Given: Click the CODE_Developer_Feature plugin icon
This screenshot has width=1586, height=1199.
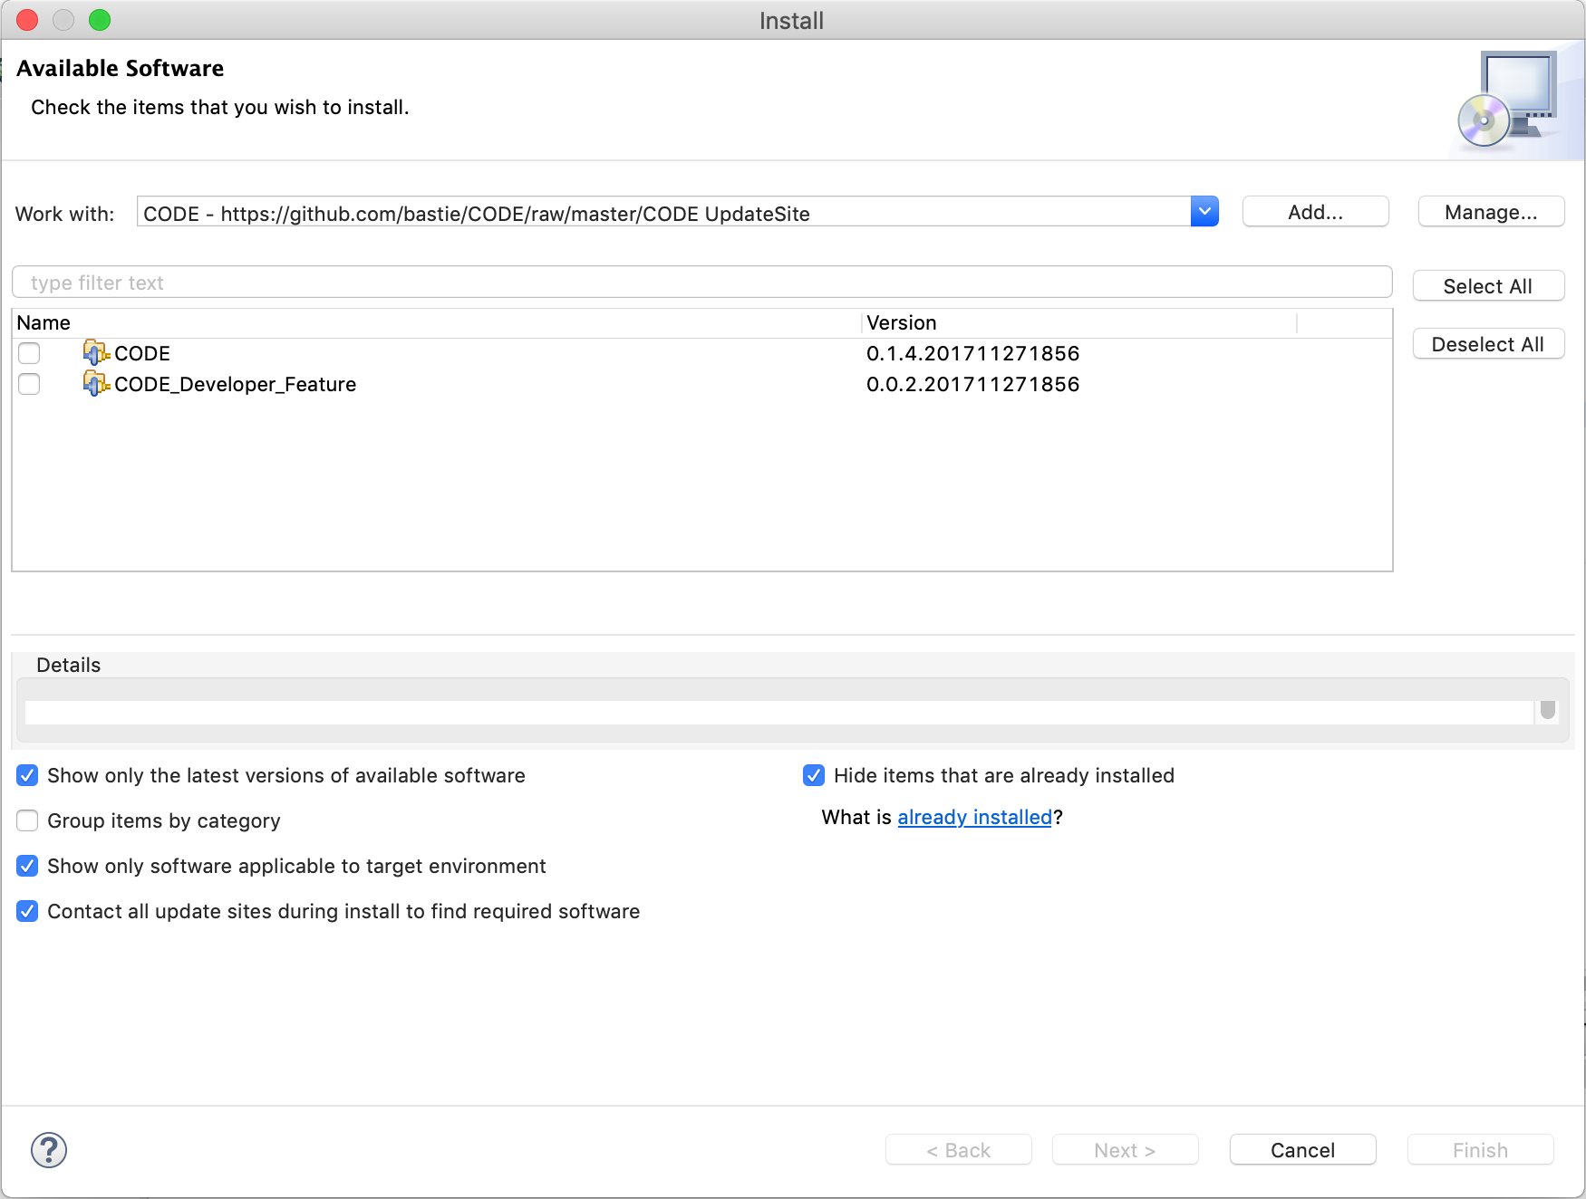Looking at the screenshot, I should click(x=96, y=383).
